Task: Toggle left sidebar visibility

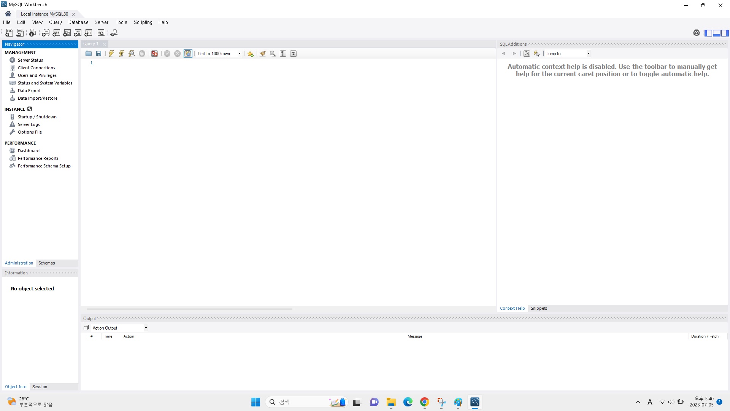Action: tap(708, 33)
